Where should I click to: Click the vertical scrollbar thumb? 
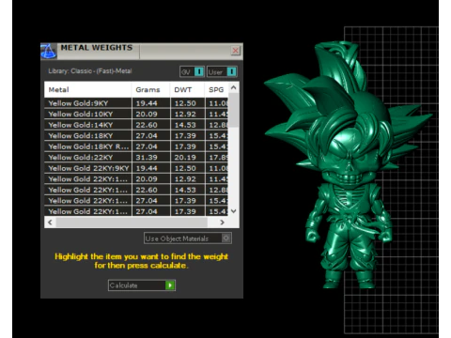[233, 110]
